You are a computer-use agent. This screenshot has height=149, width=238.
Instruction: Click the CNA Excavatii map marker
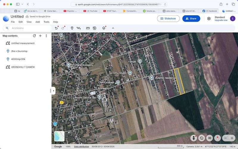click(118, 83)
